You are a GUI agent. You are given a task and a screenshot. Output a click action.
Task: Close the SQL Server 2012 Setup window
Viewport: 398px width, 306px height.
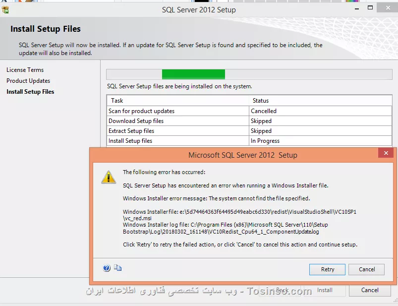(x=388, y=8)
